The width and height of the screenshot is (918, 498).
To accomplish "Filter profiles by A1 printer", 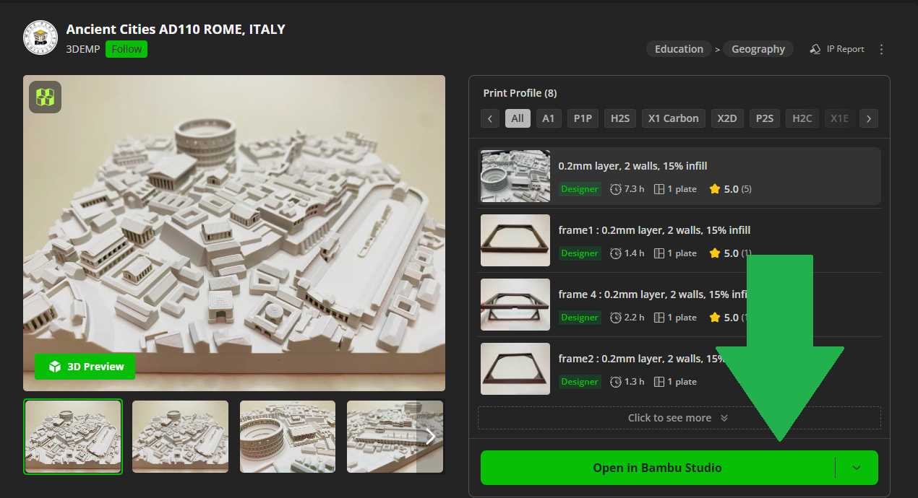I will (x=549, y=118).
